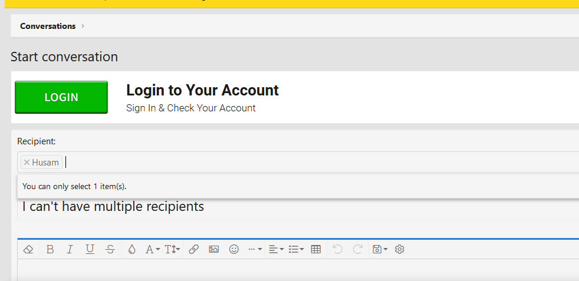This screenshot has height=281, width=579.
Task: Insert a table into the message
Action: tap(316, 250)
